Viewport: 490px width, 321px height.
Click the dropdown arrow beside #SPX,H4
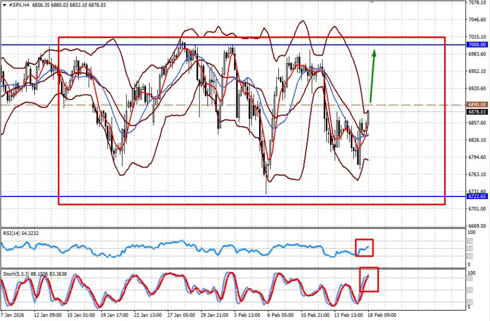pos(3,5)
